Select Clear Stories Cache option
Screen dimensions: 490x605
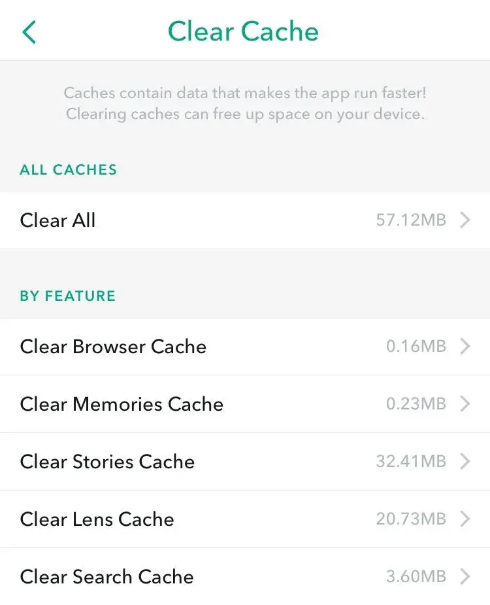click(107, 462)
